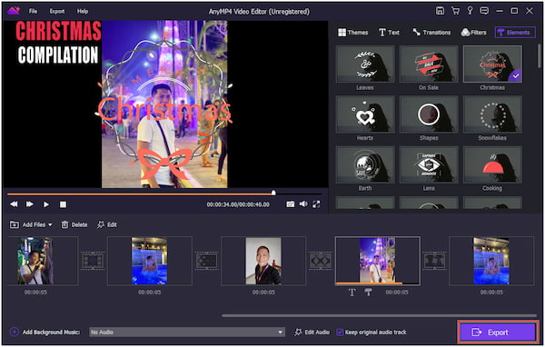Viewport: 545px width, 347px height.
Task: Click the AnyMP4 app logo icon
Action: pyautogui.click(x=14, y=11)
